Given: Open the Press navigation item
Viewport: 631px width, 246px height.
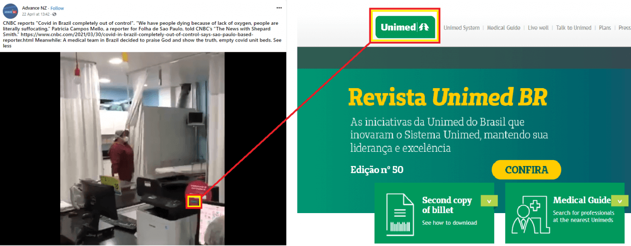Looking at the screenshot, I should click(624, 28).
